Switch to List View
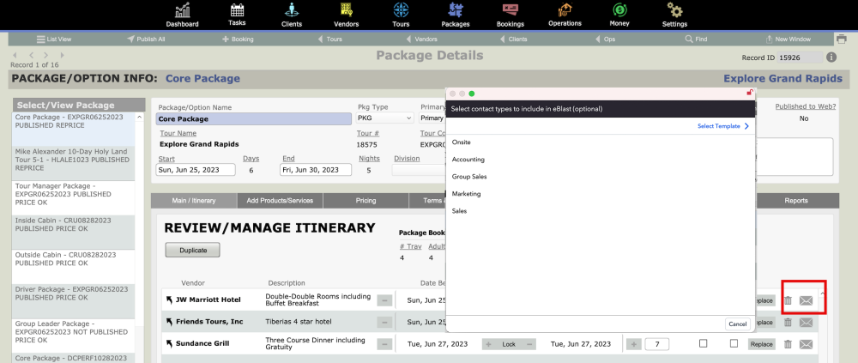 click(53, 39)
